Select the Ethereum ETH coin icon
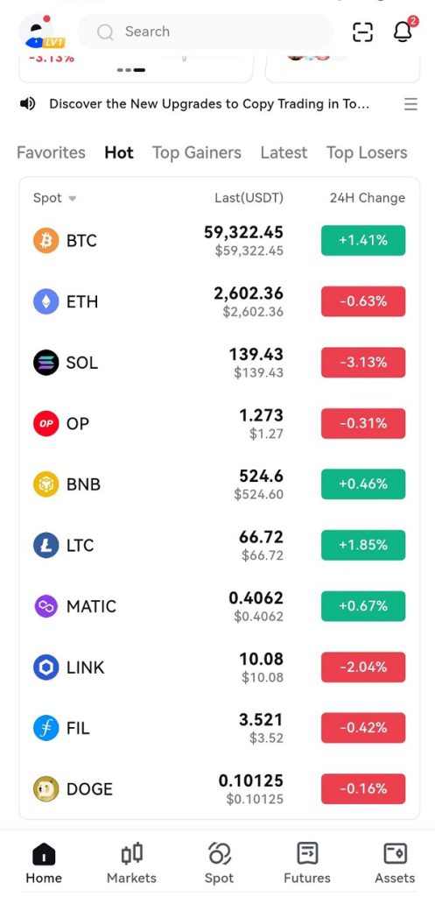 46,301
